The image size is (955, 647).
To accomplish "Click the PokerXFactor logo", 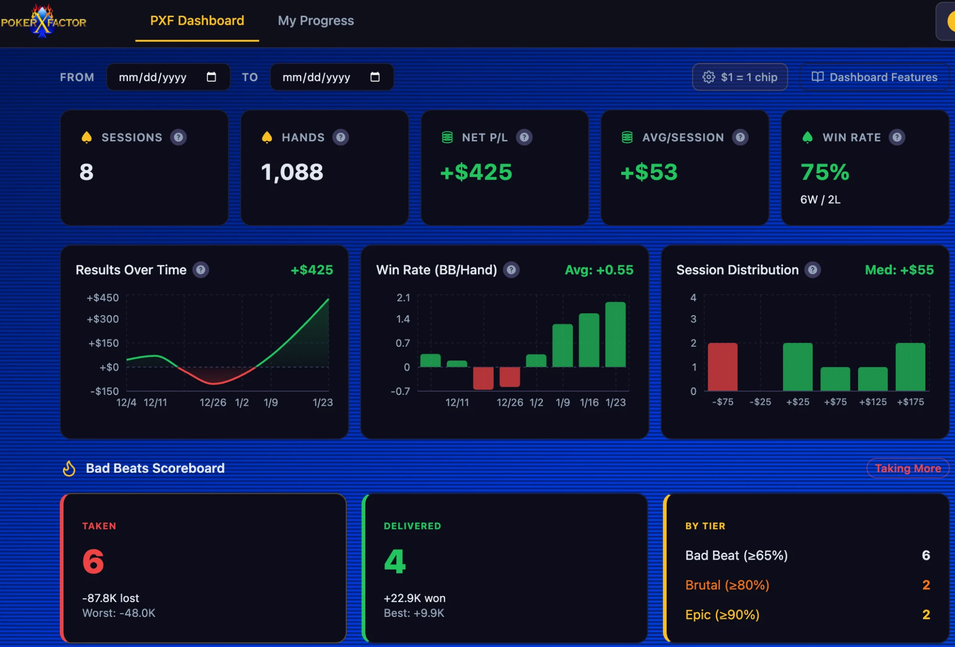I will pos(43,21).
